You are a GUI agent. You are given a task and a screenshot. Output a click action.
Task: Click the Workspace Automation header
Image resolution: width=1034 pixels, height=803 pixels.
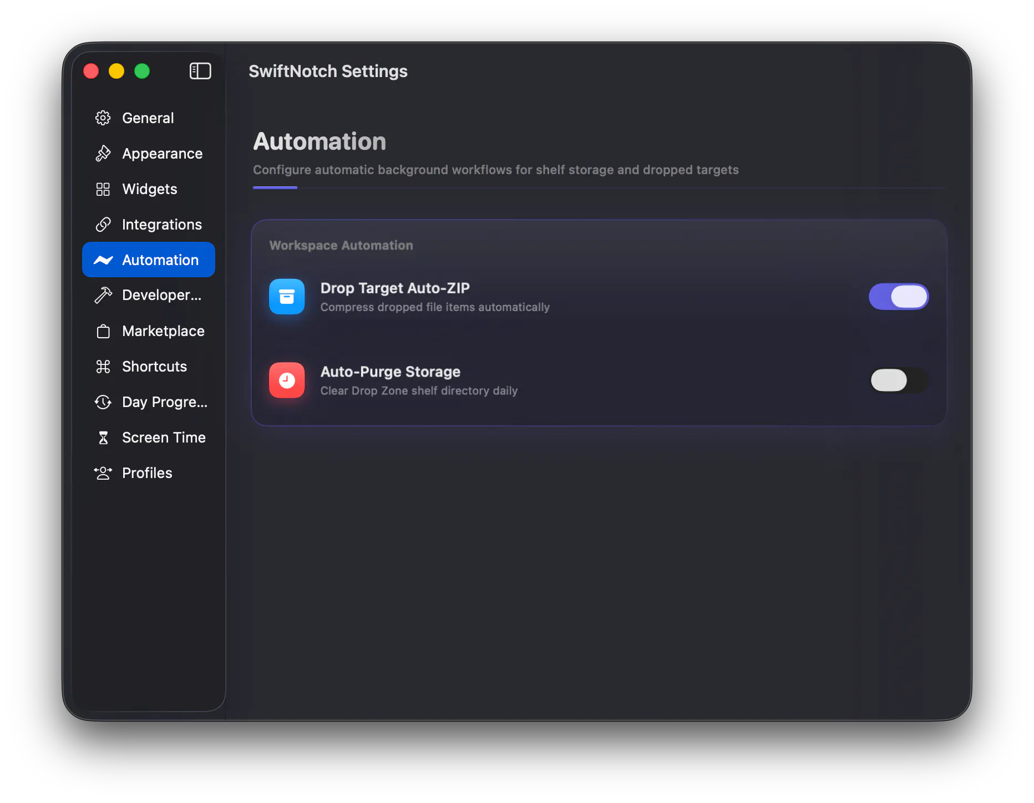pos(341,246)
